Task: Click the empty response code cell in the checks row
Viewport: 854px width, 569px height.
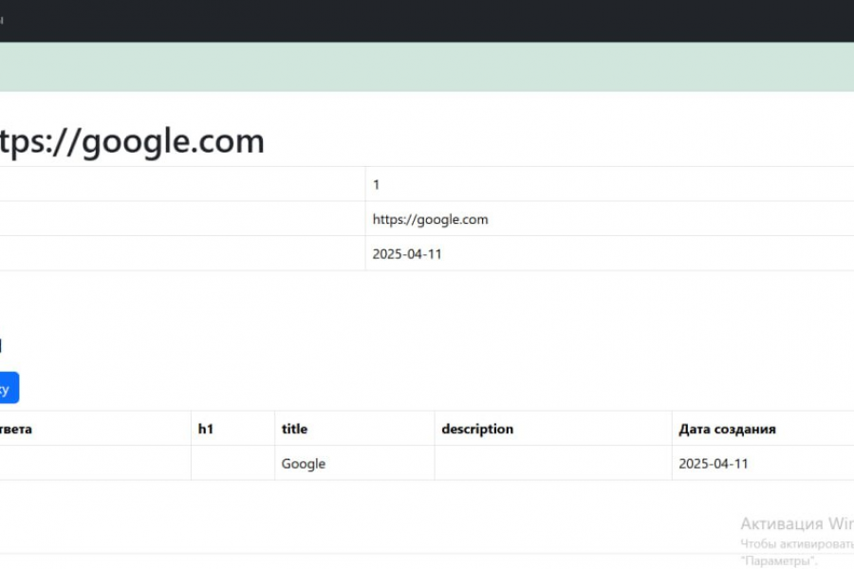Action: click(95, 464)
